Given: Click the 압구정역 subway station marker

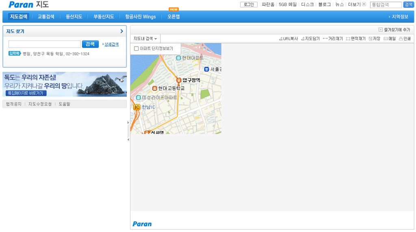Looking at the screenshot, I should click(179, 80).
